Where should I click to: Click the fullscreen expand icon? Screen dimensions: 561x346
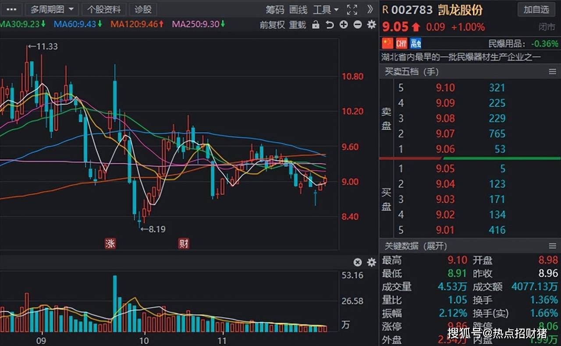pos(352,10)
